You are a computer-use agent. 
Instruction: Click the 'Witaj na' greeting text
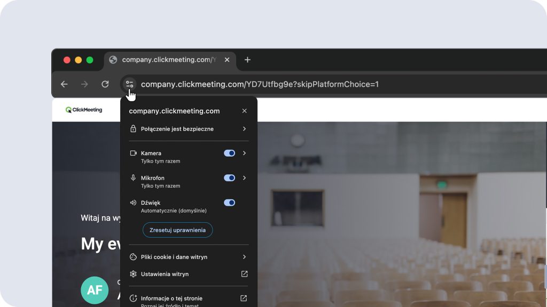[100, 218]
